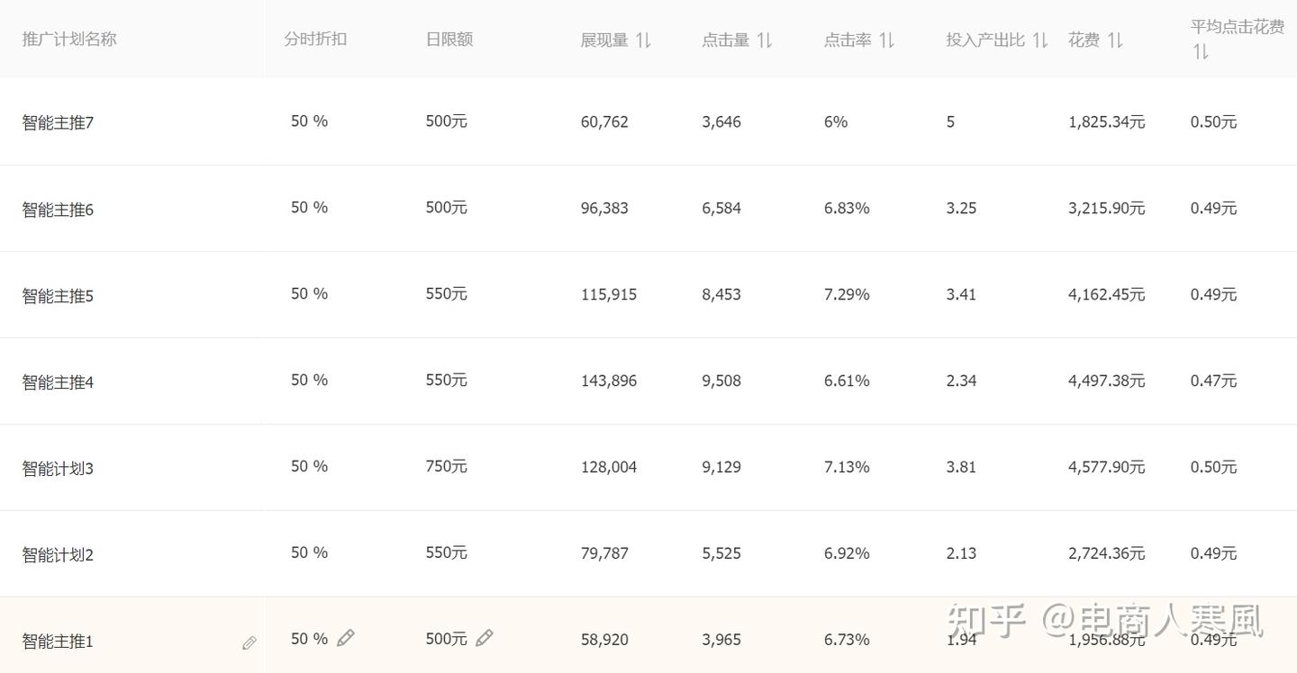Click the 分时折扣 column header

(315, 40)
